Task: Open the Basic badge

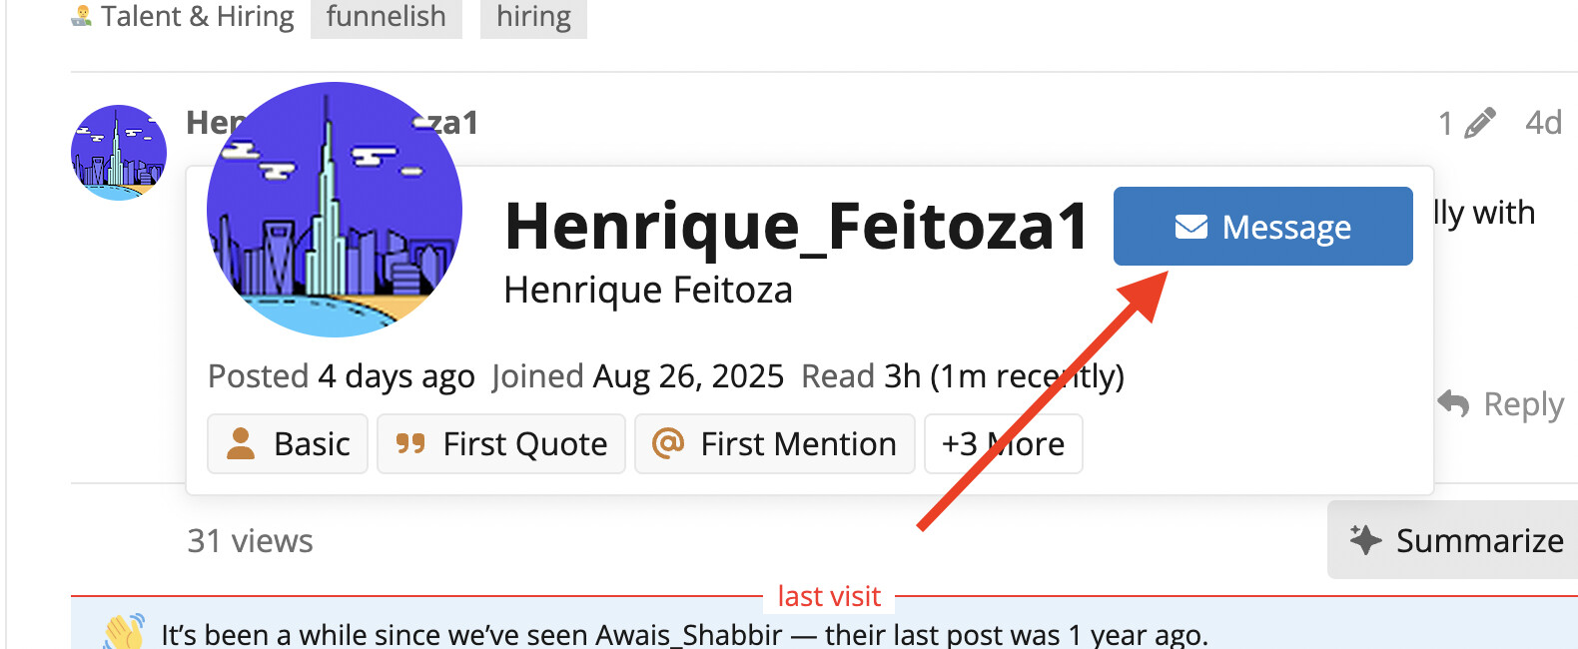Action: [288, 443]
